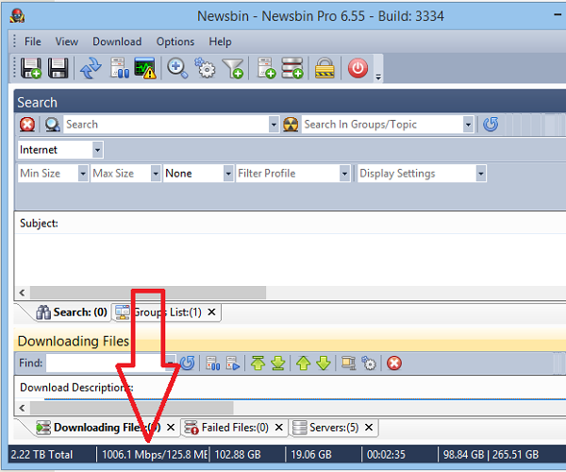Click the Find input field
Viewport: 566px width, 472px height.
107,362
